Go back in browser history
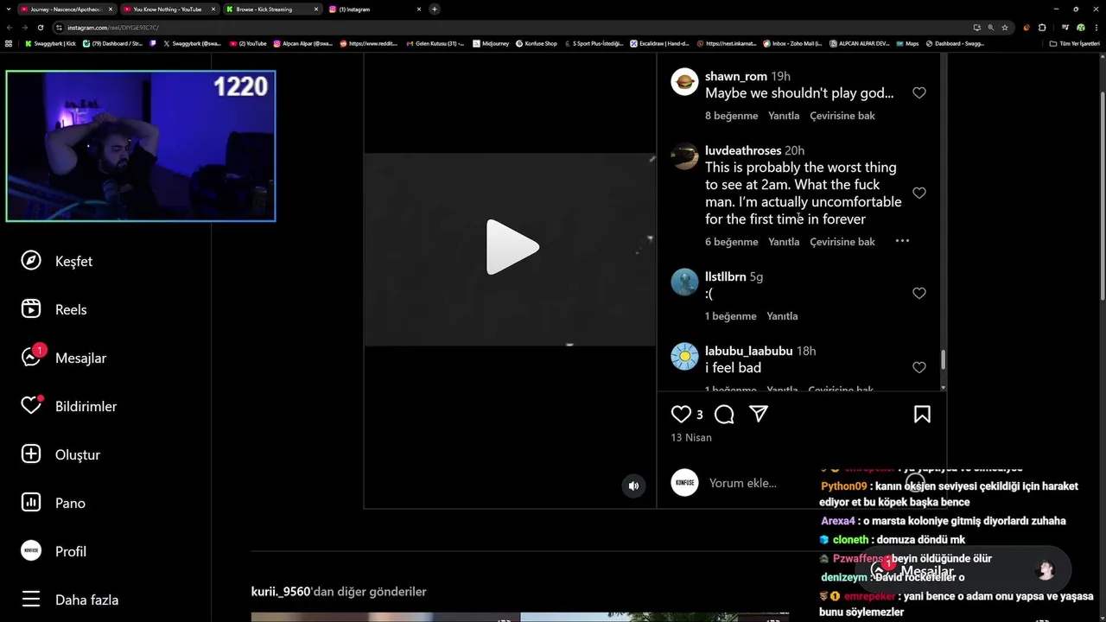The height and width of the screenshot is (622, 1106). click(x=10, y=28)
